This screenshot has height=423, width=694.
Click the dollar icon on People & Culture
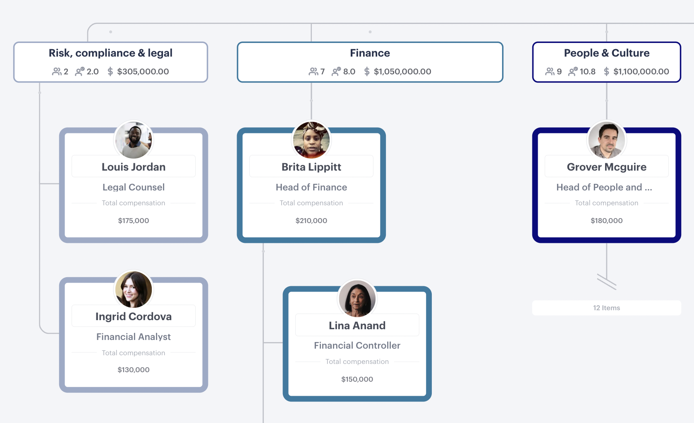606,71
